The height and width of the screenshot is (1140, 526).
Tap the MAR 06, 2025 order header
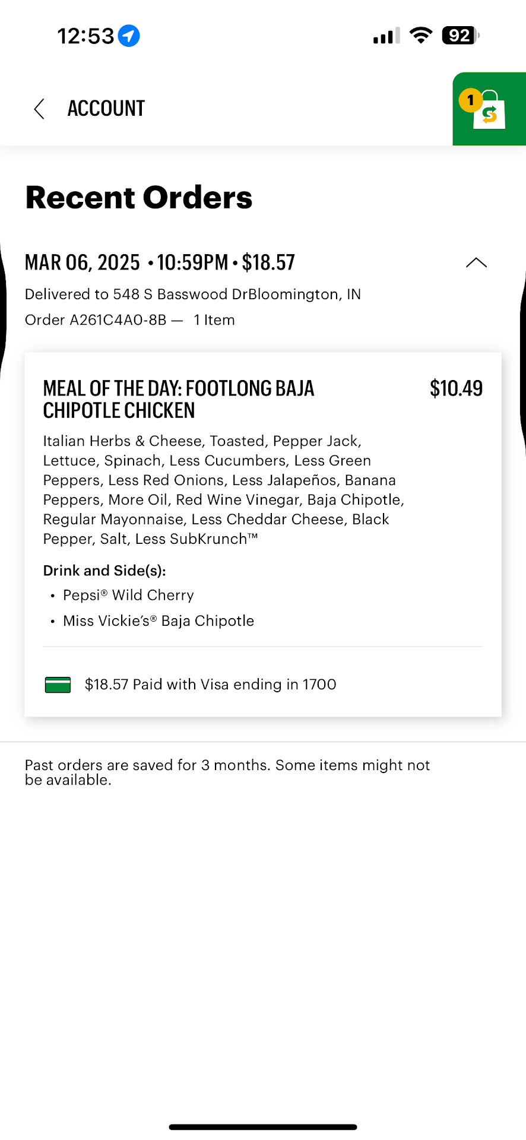tap(160, 262)
